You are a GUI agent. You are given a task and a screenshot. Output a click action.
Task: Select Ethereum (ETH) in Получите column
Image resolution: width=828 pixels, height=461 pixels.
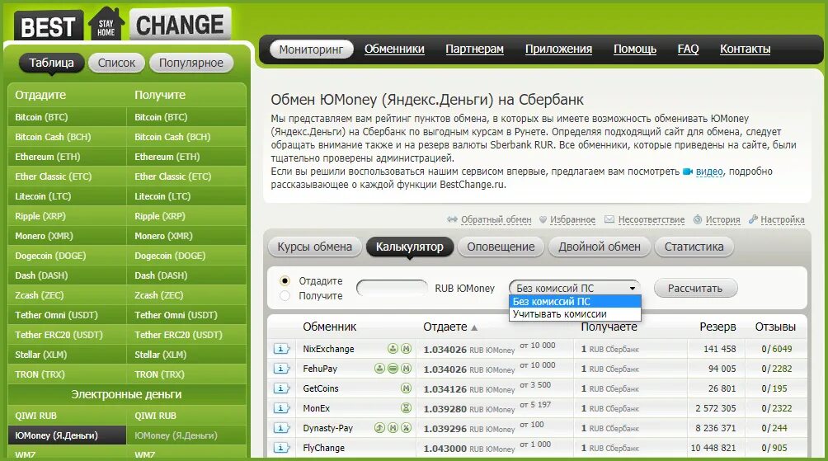187,157
